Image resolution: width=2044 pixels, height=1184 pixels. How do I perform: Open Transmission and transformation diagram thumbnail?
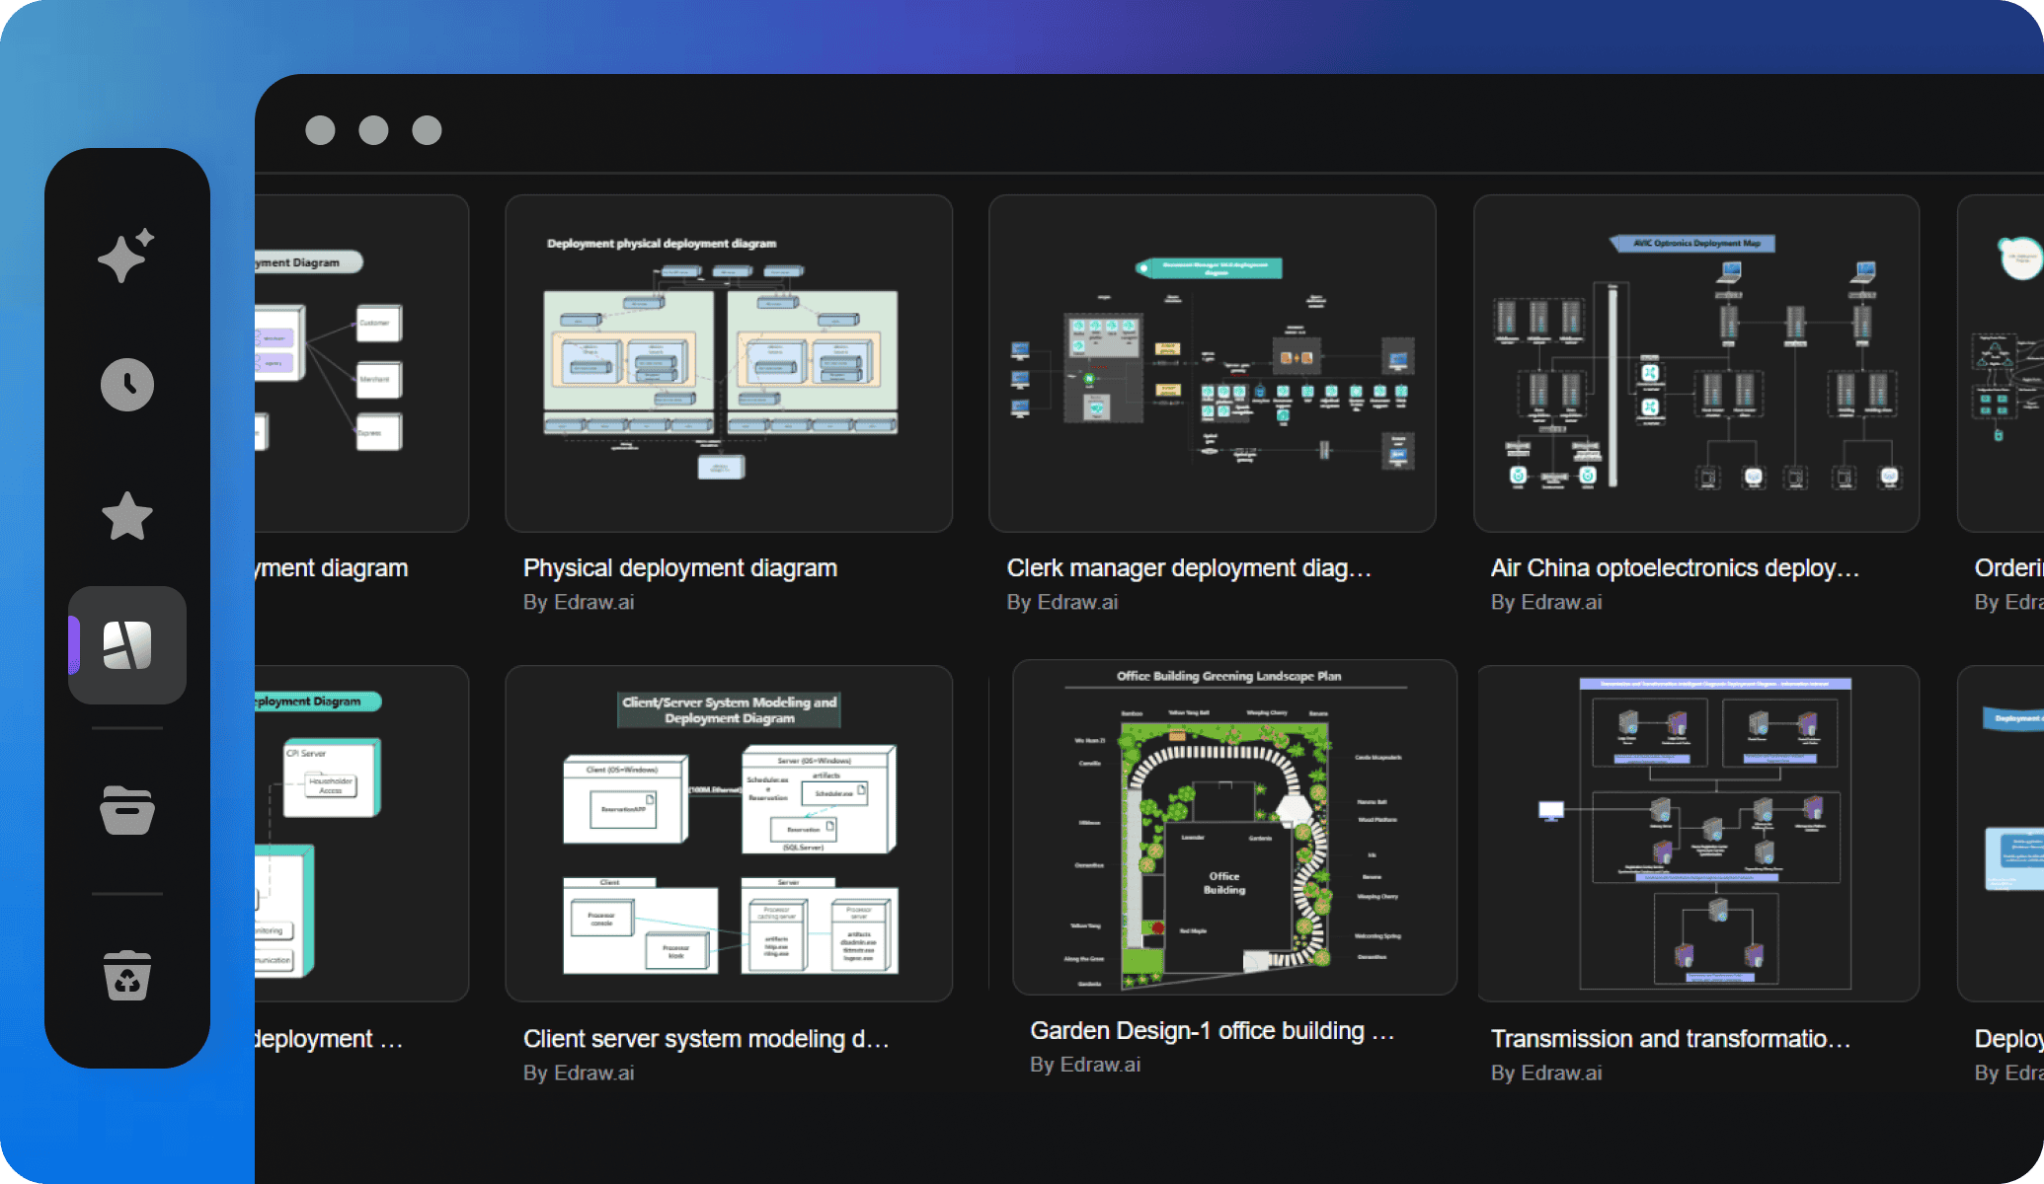coord(1698,834)
